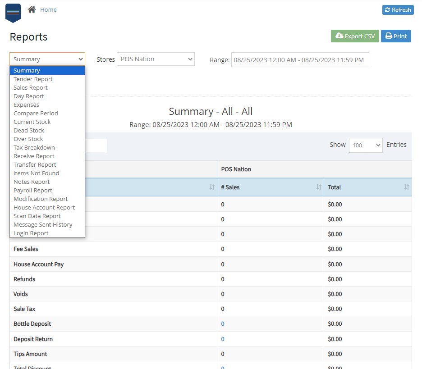Open the Show entries dropdown set to 100
This screenshot has width=422, height=369.
[x=365, y=145]
